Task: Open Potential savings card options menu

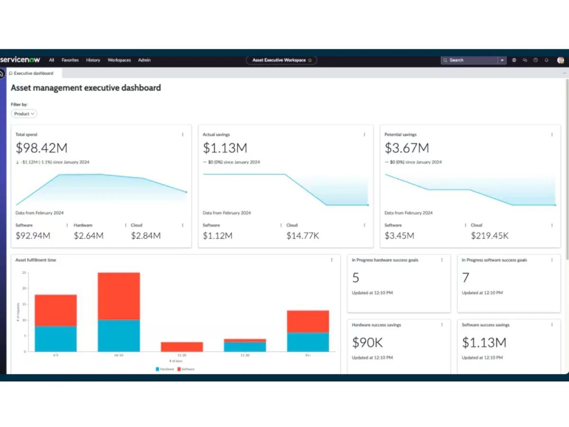Action: pyautogui.click(x=552, y=135)
